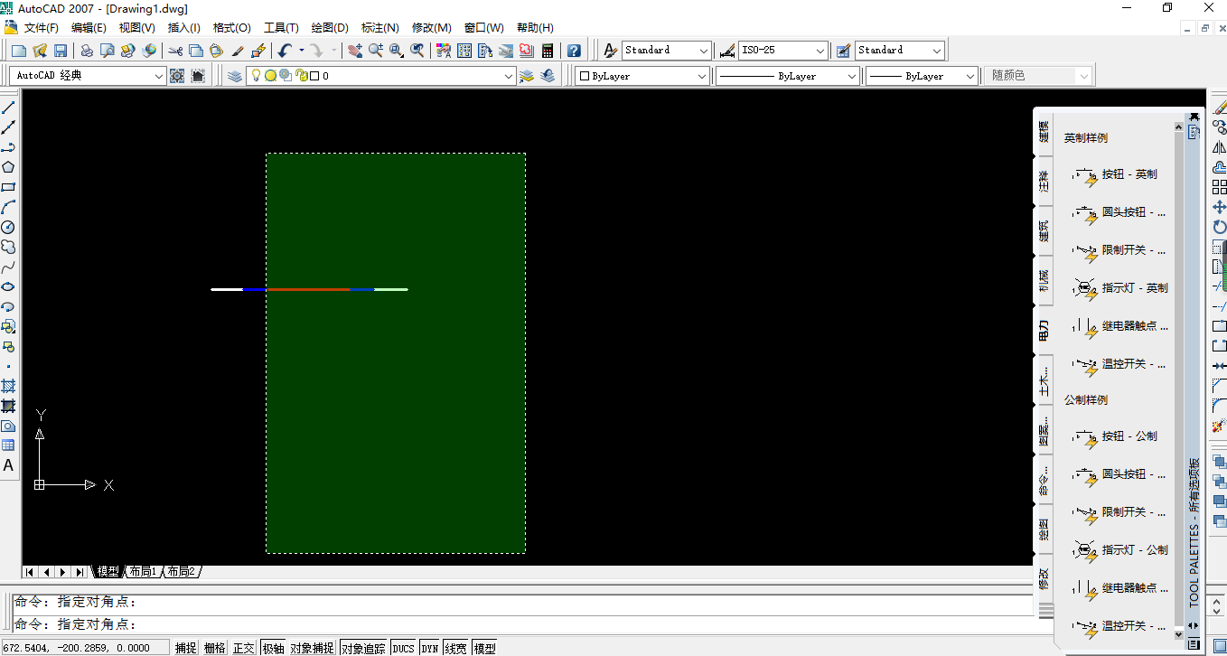Viewport: 1227px width, 656px height.
Task: Click the Plot printer icon
Action: click(x=87, y=51)
